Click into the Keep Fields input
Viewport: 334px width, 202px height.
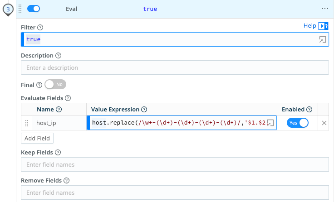tap(175, 164)
